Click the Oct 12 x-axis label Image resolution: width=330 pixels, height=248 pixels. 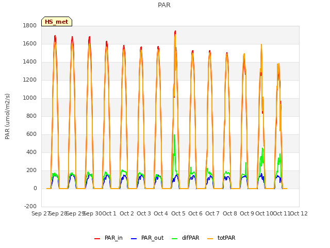pos(299,213)
